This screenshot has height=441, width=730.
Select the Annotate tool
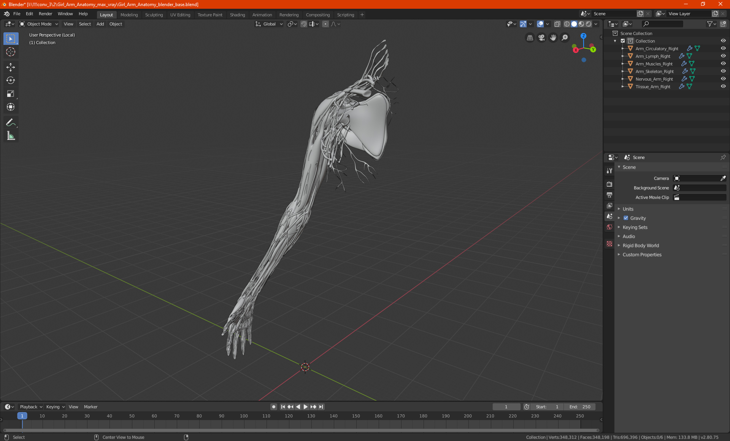(11, 122)
